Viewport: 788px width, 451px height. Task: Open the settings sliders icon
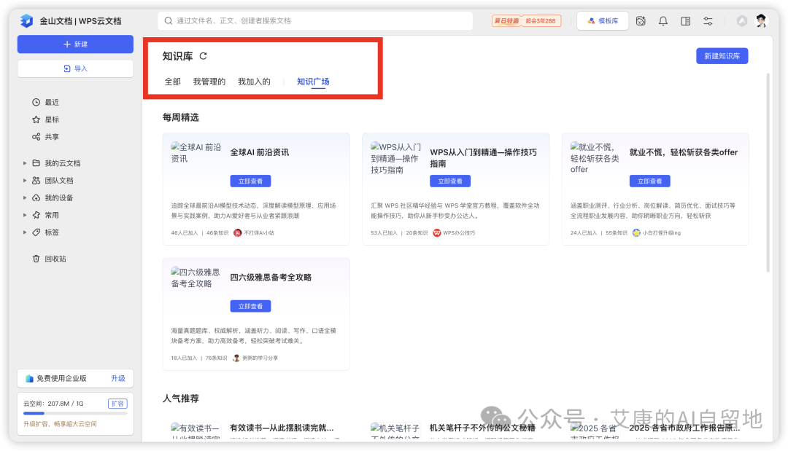pos(708,20)
